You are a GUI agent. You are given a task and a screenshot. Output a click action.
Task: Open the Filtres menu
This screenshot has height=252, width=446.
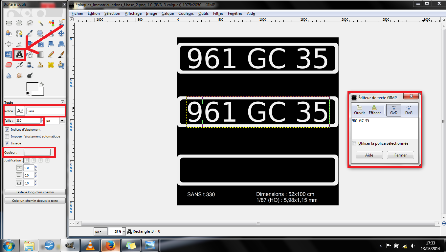click(218, 13)
